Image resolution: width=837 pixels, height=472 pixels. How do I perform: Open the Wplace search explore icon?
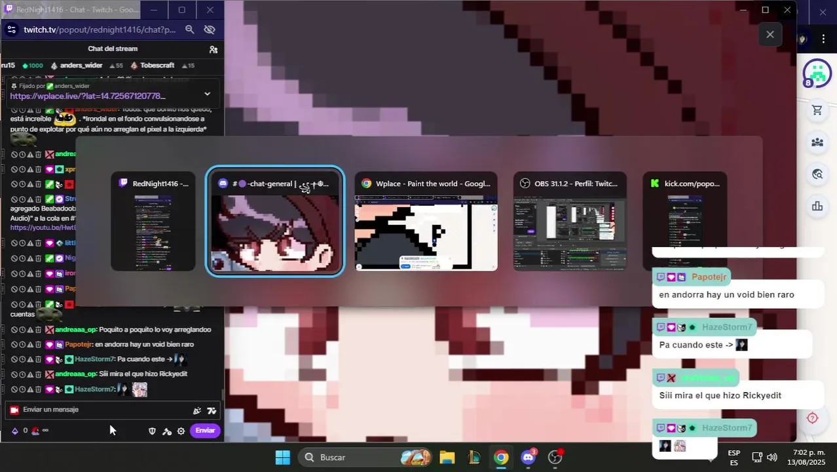pos(817,174)
